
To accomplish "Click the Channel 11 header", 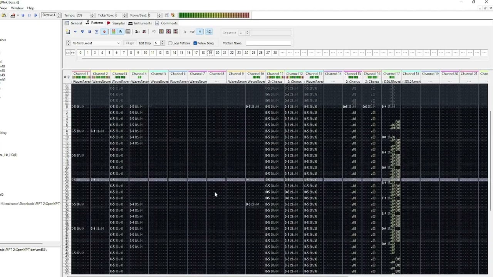I will point(275,73).
